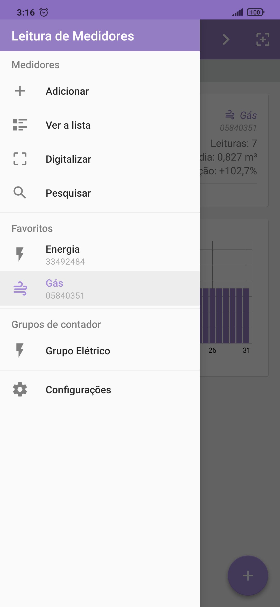Tap the bolt icon beside Grupo Elétrico
280x607 pixels.
tap(20, 350)
